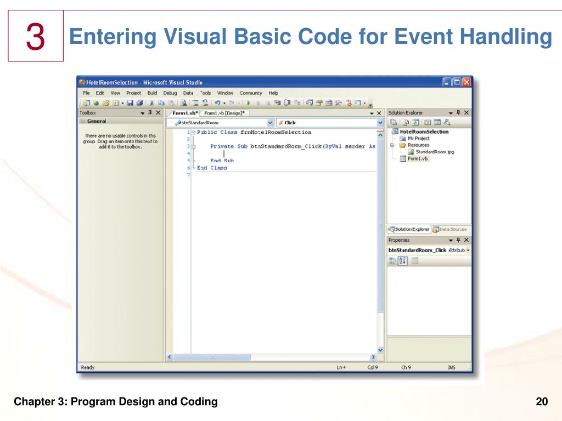This screenshot has width=562, height=421.
Task: Close the active document tab window
Action: click(x=379, y=113)
